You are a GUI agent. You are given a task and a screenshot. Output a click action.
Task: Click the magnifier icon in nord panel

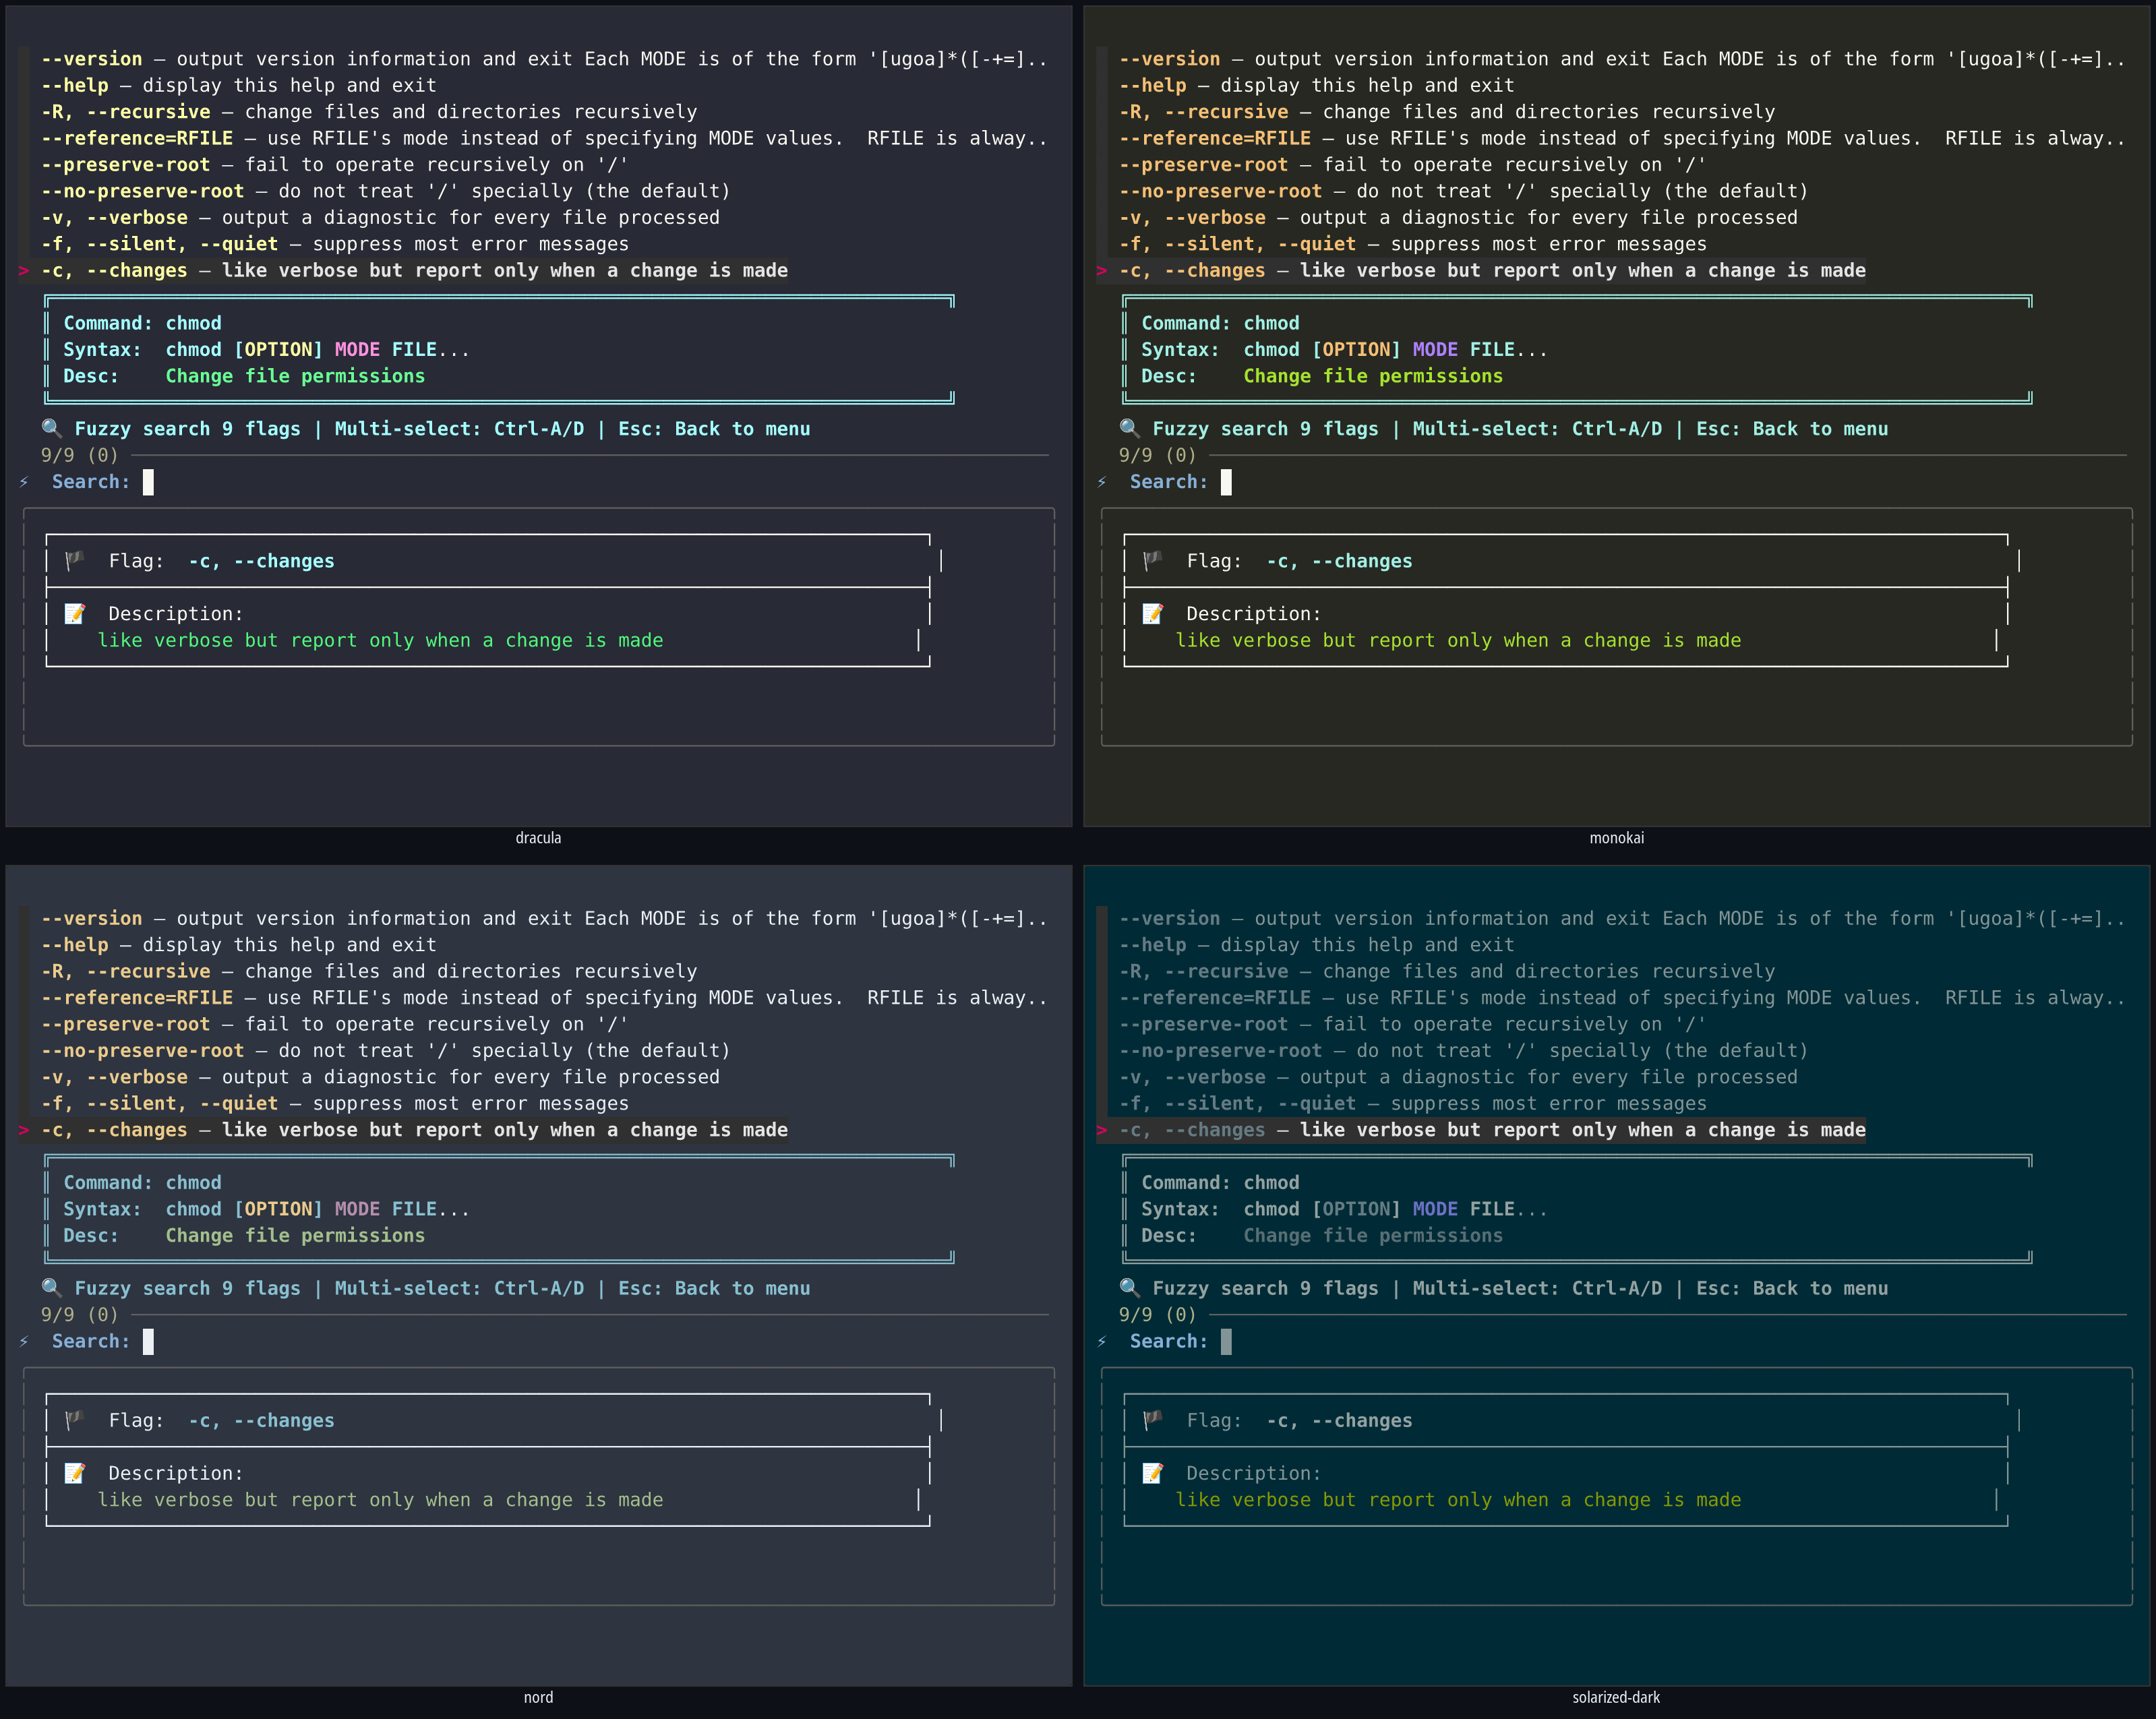pos(52,1288)
